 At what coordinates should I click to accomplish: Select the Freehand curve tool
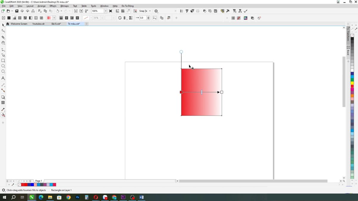click(x=3, y=49)
